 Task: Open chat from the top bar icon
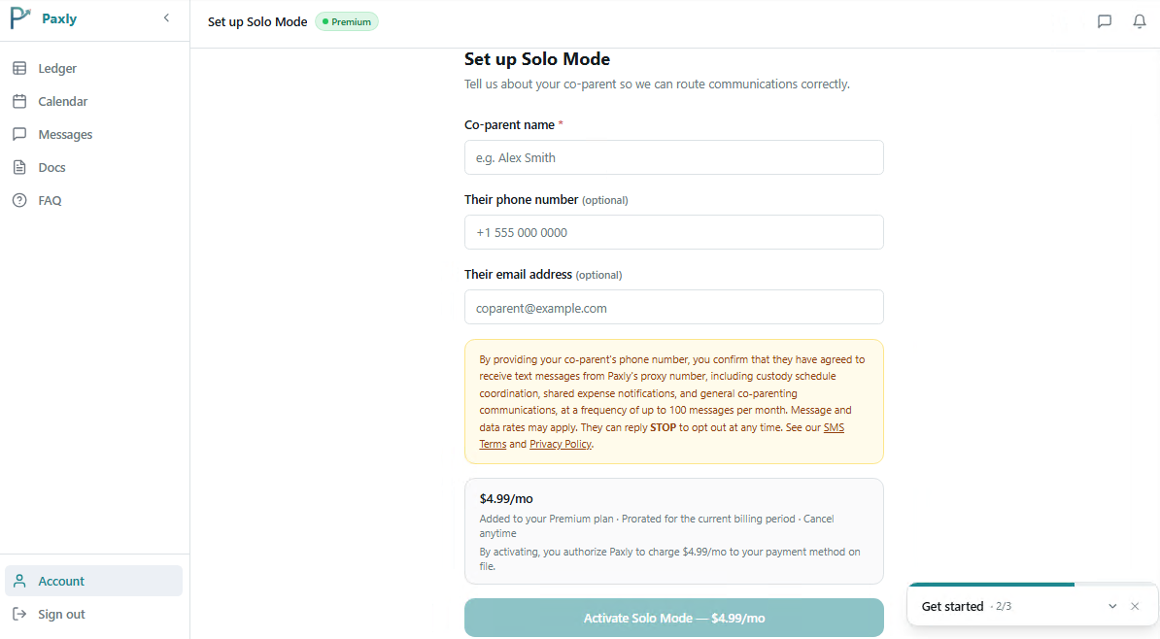(1105, 21)
